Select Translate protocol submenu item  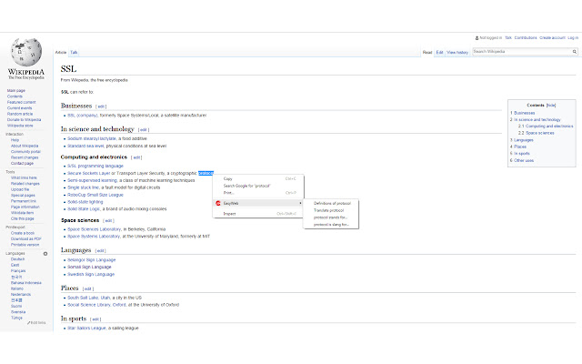(328, 210)
